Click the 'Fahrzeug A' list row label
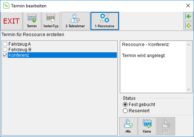Image resolution: width=194 pixels, height=137 pixels. (x=20, y=44)
